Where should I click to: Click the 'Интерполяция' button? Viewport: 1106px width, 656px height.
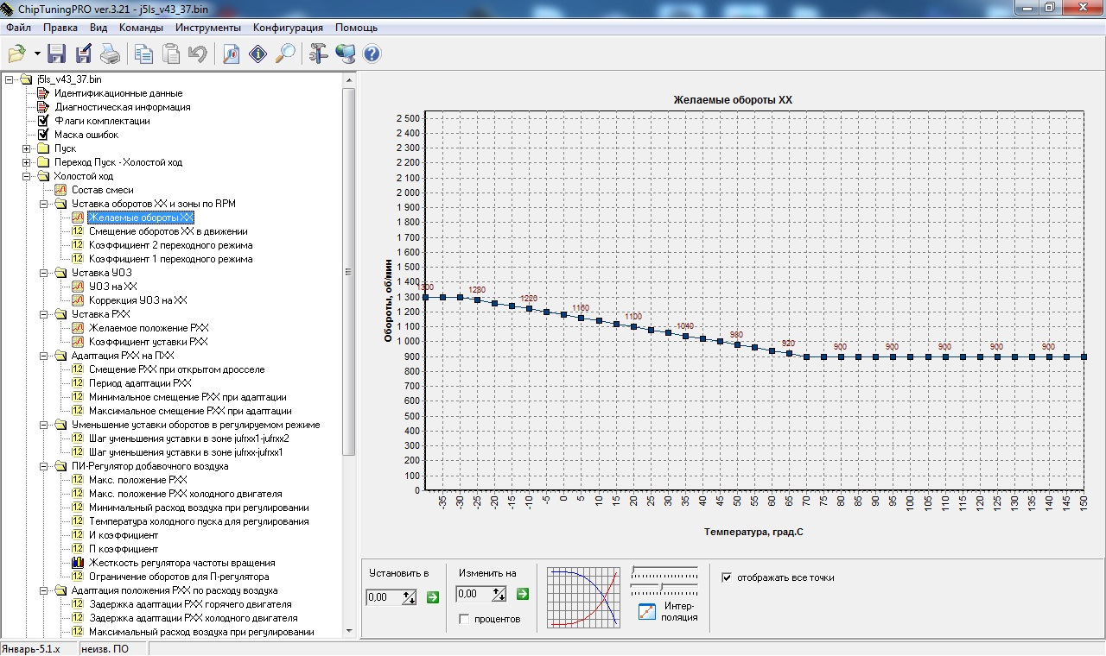pos(649,612)
